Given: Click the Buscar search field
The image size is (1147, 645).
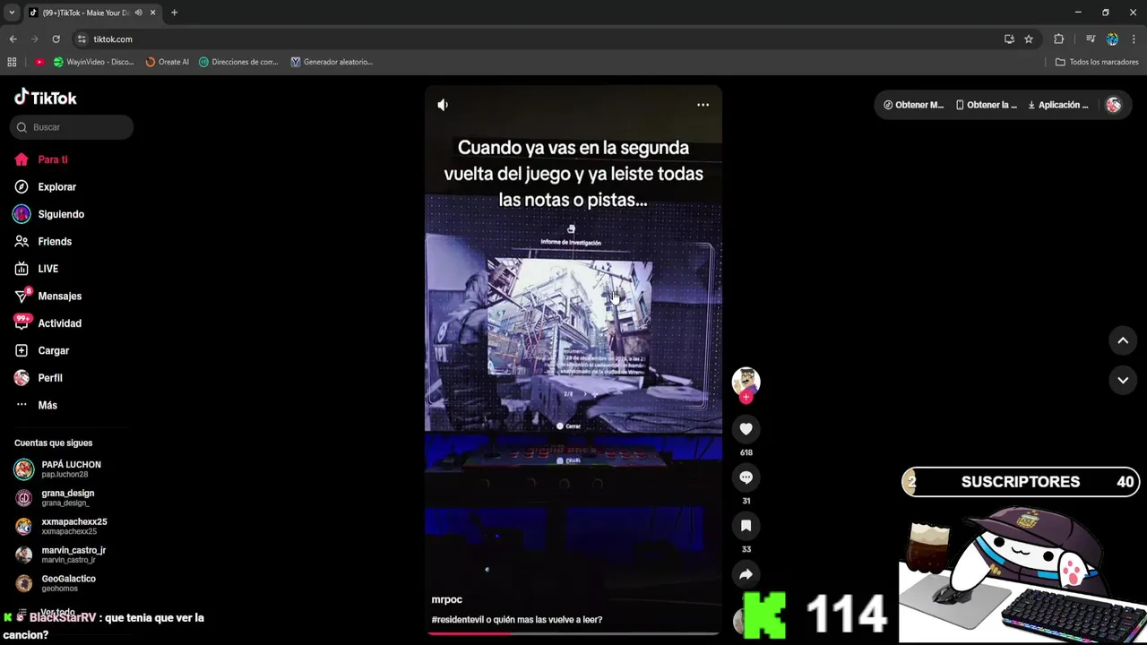Looking at the screenshot, I should coord(72,127).
